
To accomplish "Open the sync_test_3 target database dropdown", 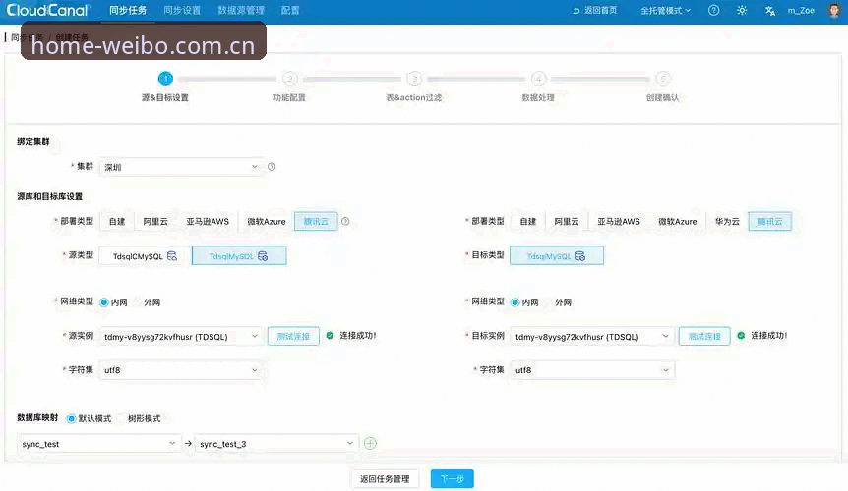I will tap(276, 444).
